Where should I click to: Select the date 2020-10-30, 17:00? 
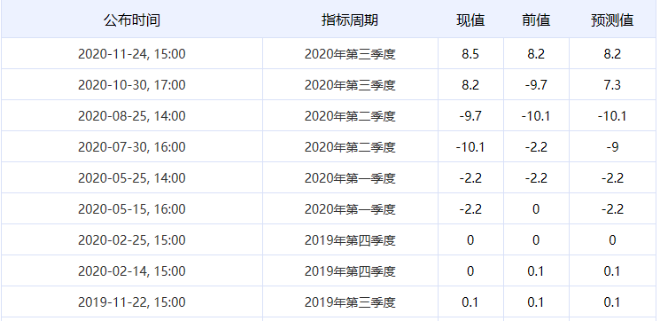(132, 85)
